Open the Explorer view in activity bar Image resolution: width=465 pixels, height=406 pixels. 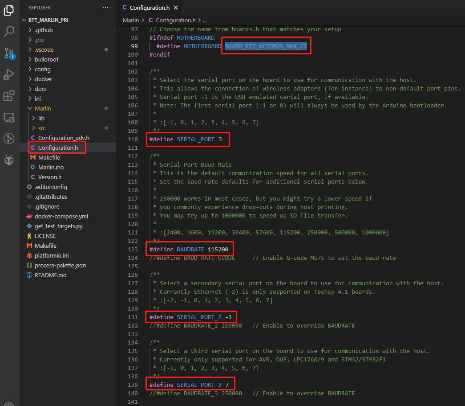pos(9,10)
